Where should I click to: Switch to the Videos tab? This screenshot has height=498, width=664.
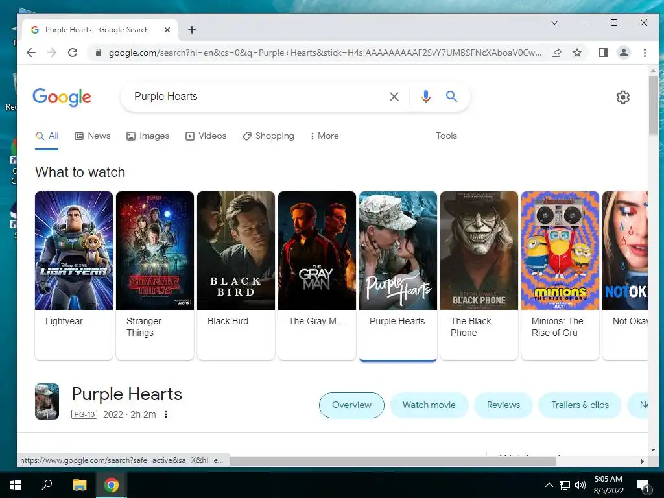tap(206, 136)
